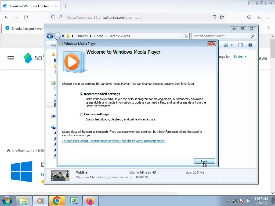
Task: Click the network tray icon
Action: pyautogui.click(x=235, y=201)
